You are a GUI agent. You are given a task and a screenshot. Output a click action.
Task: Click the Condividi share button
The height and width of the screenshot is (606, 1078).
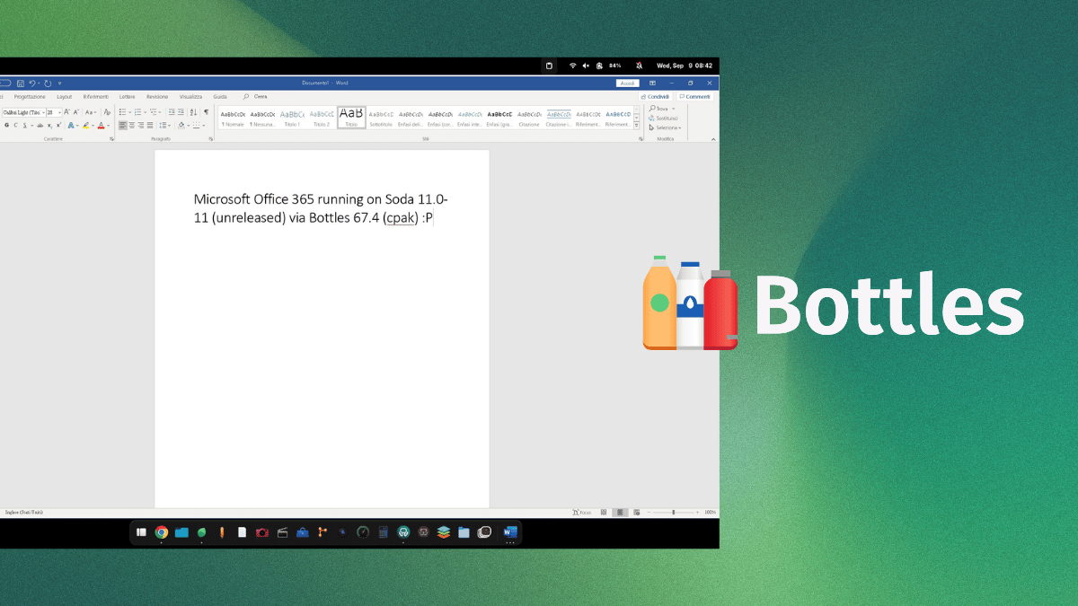coord(655,97)
